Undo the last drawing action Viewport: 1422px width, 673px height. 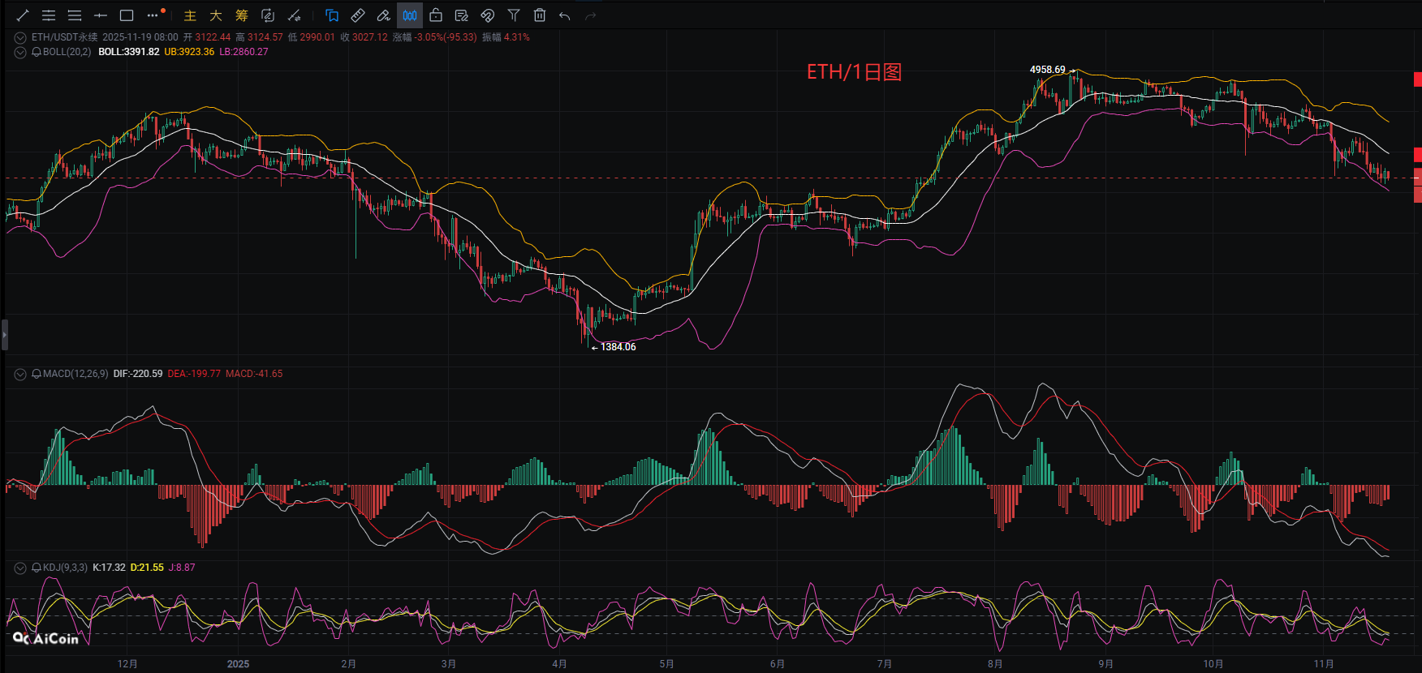coord(565,15)
